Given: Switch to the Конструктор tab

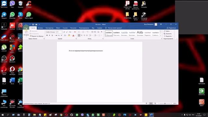Looking at the screenshot, I should (x=49, y=28).
